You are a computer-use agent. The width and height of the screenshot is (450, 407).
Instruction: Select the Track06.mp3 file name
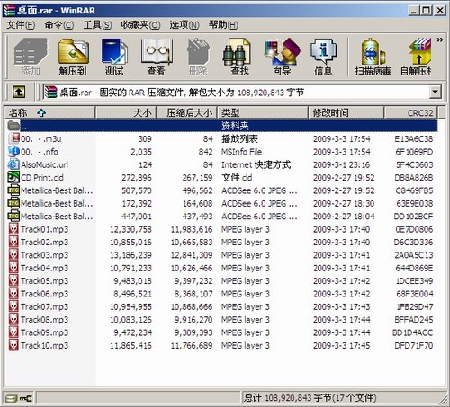tap(44, 294)
